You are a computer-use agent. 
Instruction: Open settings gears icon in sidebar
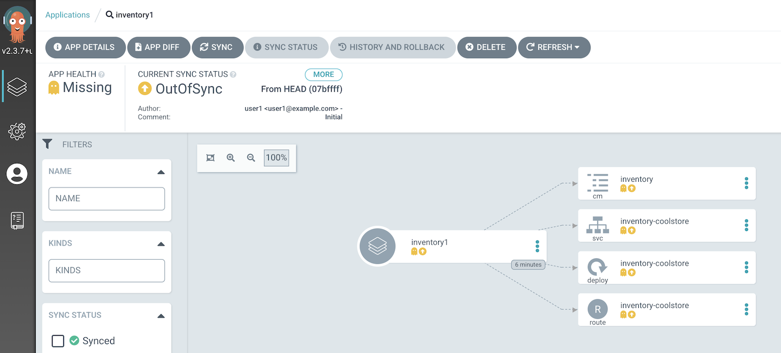click(17, 131)
